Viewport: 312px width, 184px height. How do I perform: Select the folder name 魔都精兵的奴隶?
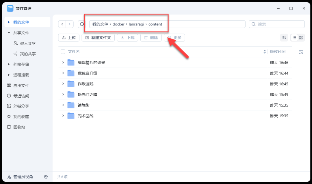[91, 63]
